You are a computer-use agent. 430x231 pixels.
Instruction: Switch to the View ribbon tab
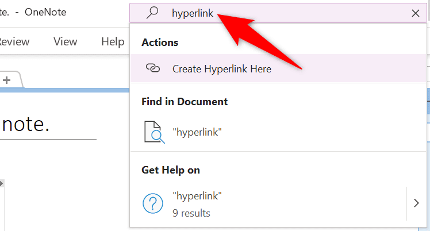click(x=65, y=41)
